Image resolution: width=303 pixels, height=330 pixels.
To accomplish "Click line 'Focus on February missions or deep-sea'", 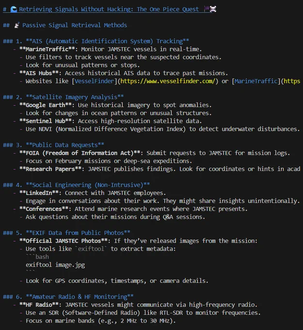I will pyautogui.click(x=109, y=161).
